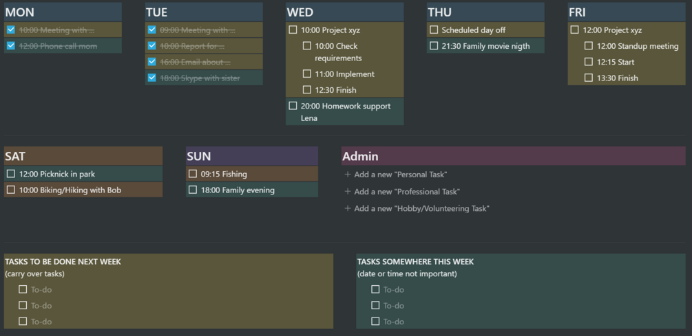
Task: Uncheck Tuesday 18:00 Skype with sister
Action: (x=151, y=78)
